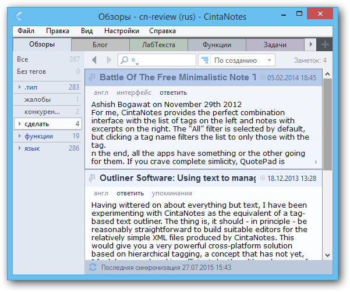Select the жалобы tag

48,99
